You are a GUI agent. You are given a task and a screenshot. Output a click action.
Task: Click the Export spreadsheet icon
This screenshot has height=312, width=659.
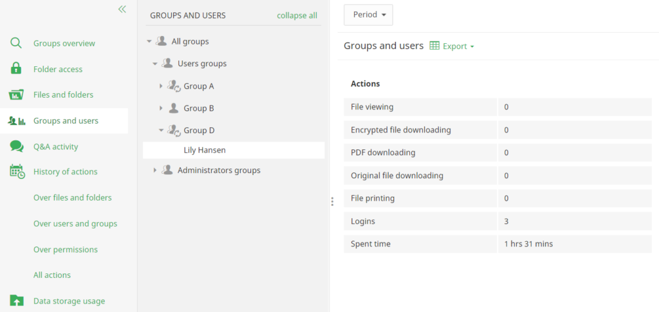pos(434,46)
